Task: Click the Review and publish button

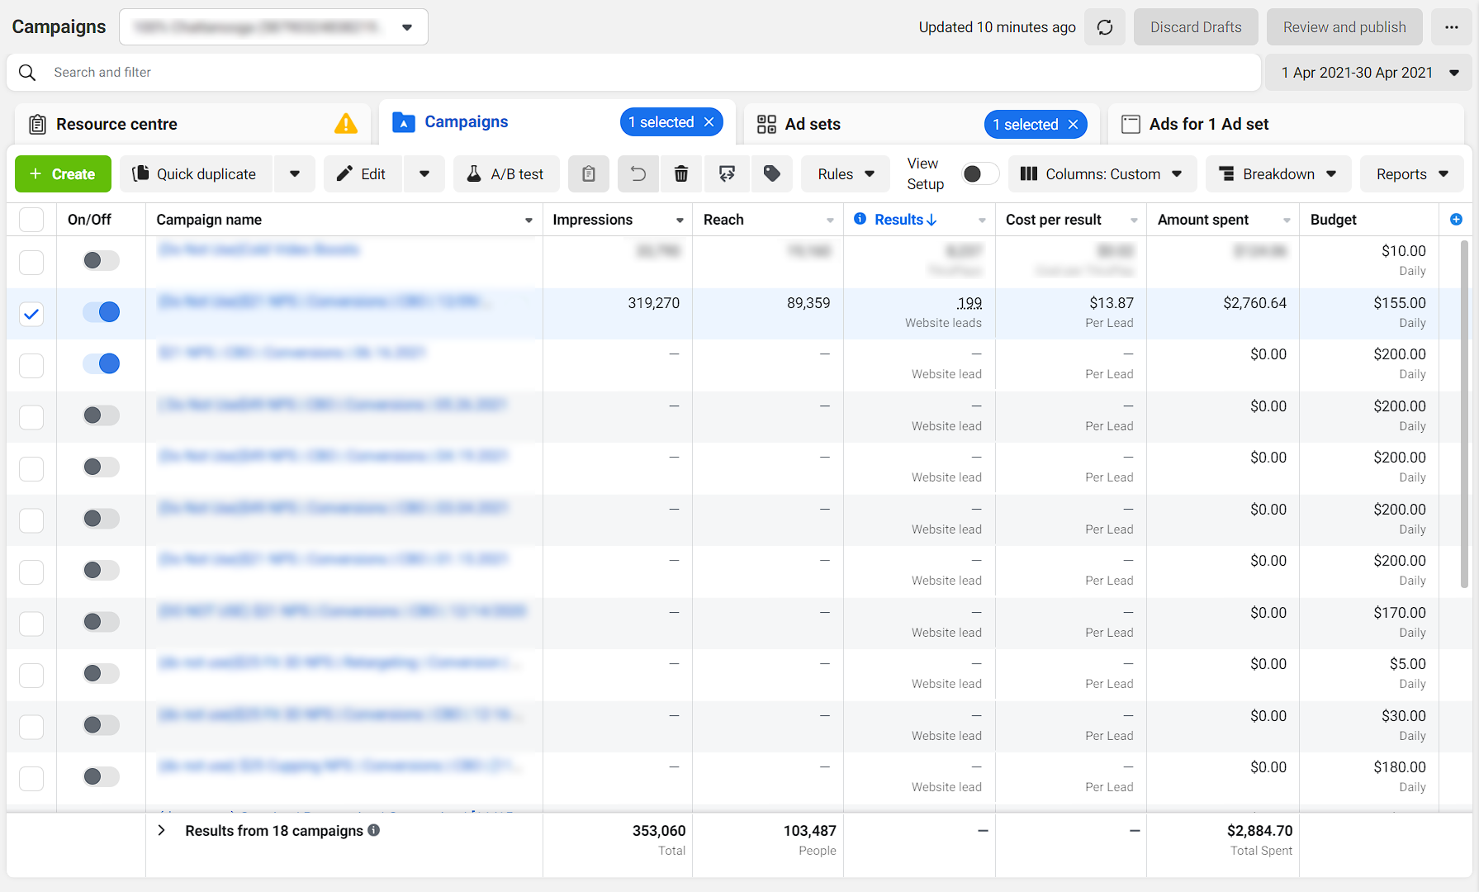Action: click(x=1344, y=26)
